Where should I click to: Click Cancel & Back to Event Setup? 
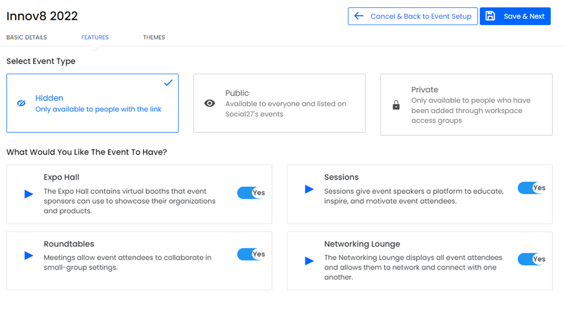413,16
